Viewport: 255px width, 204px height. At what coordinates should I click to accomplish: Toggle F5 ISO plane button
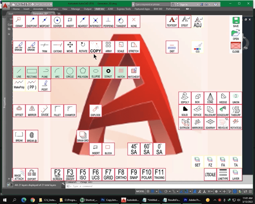click(x=83, y=174)
